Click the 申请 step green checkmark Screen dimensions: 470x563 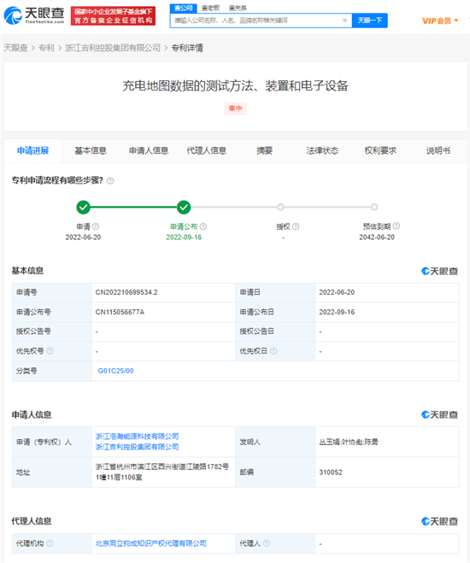(83, 208)
